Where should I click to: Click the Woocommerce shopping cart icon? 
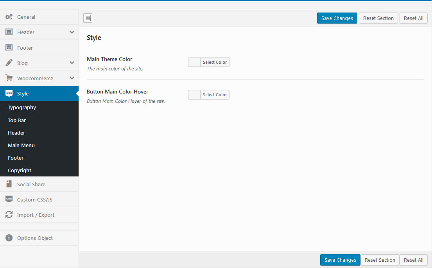click(x=9, y=78)
